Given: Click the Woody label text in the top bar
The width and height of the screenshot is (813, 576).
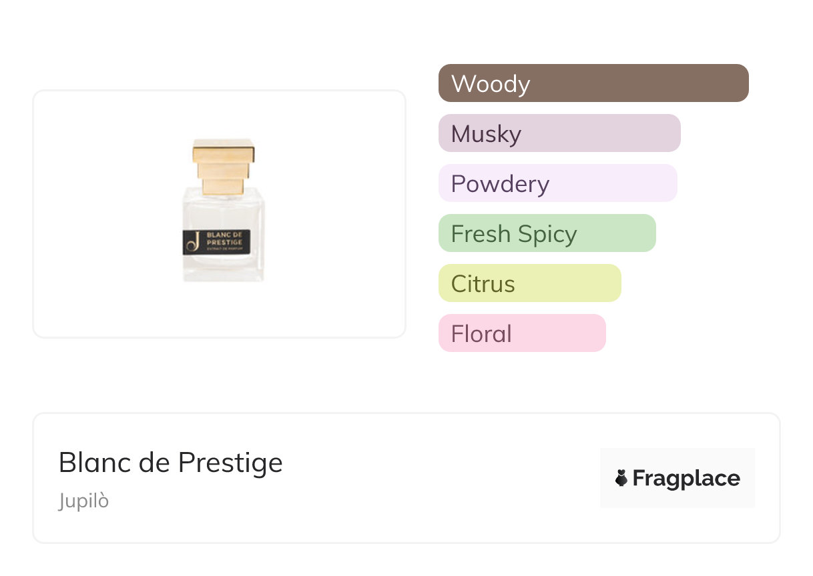Looking at the screenshot, I should (x=491, y=84).
